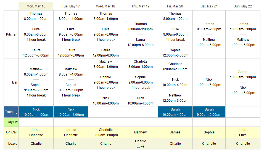Click the empty Friday Day Off cell
The height and width of the screenshot is (153, 264).
(175, 122)
